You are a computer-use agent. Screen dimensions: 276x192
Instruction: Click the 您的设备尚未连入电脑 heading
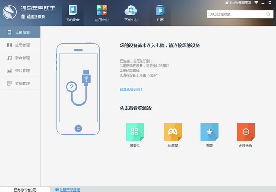click(160, 45)
